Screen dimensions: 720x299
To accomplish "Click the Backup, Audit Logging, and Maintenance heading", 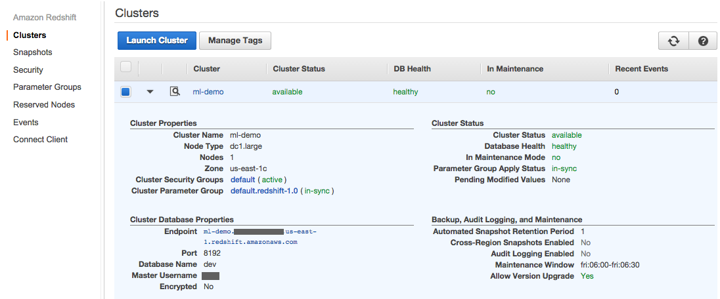I will (507, 220).
